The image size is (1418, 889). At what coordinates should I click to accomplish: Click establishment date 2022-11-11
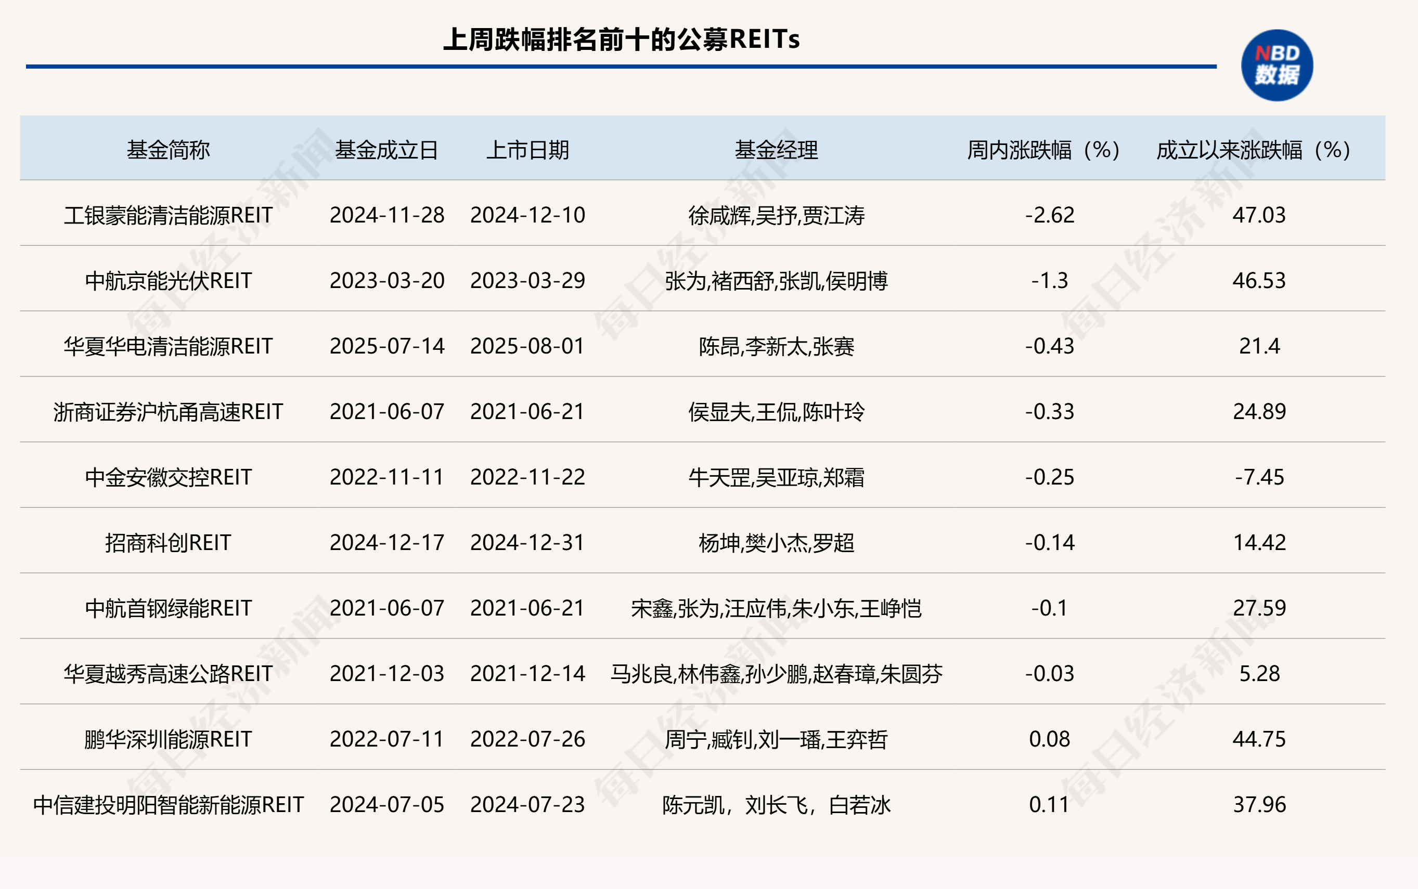387,477
